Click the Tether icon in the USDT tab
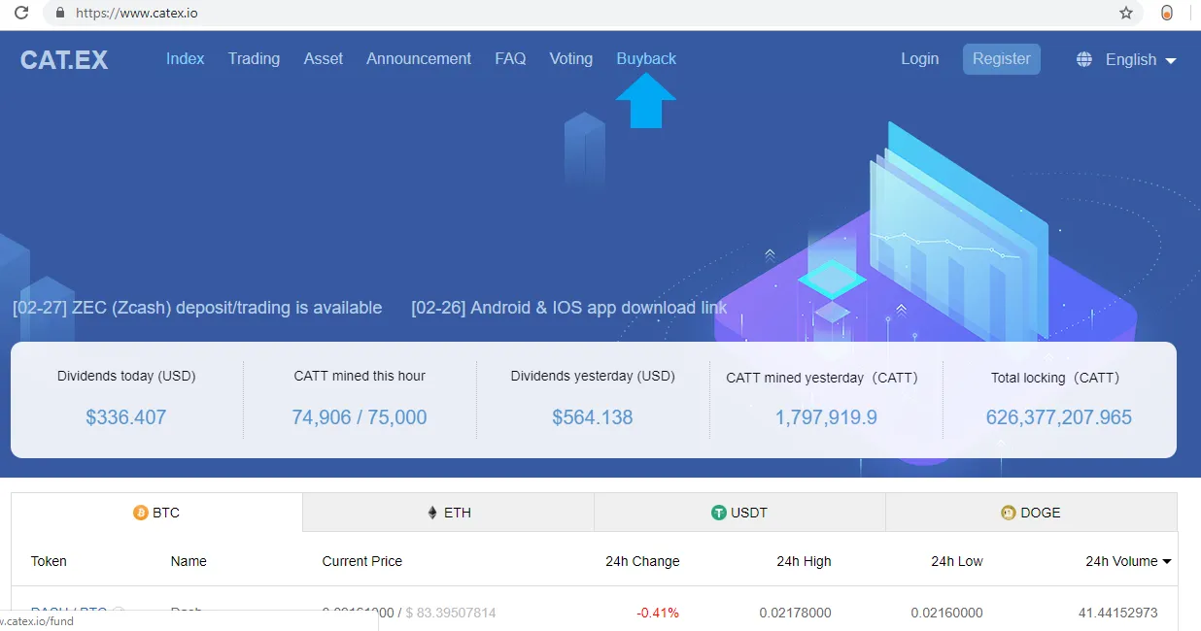The height and width of the screenshot is (631, 1201). (x=719, y=513)
